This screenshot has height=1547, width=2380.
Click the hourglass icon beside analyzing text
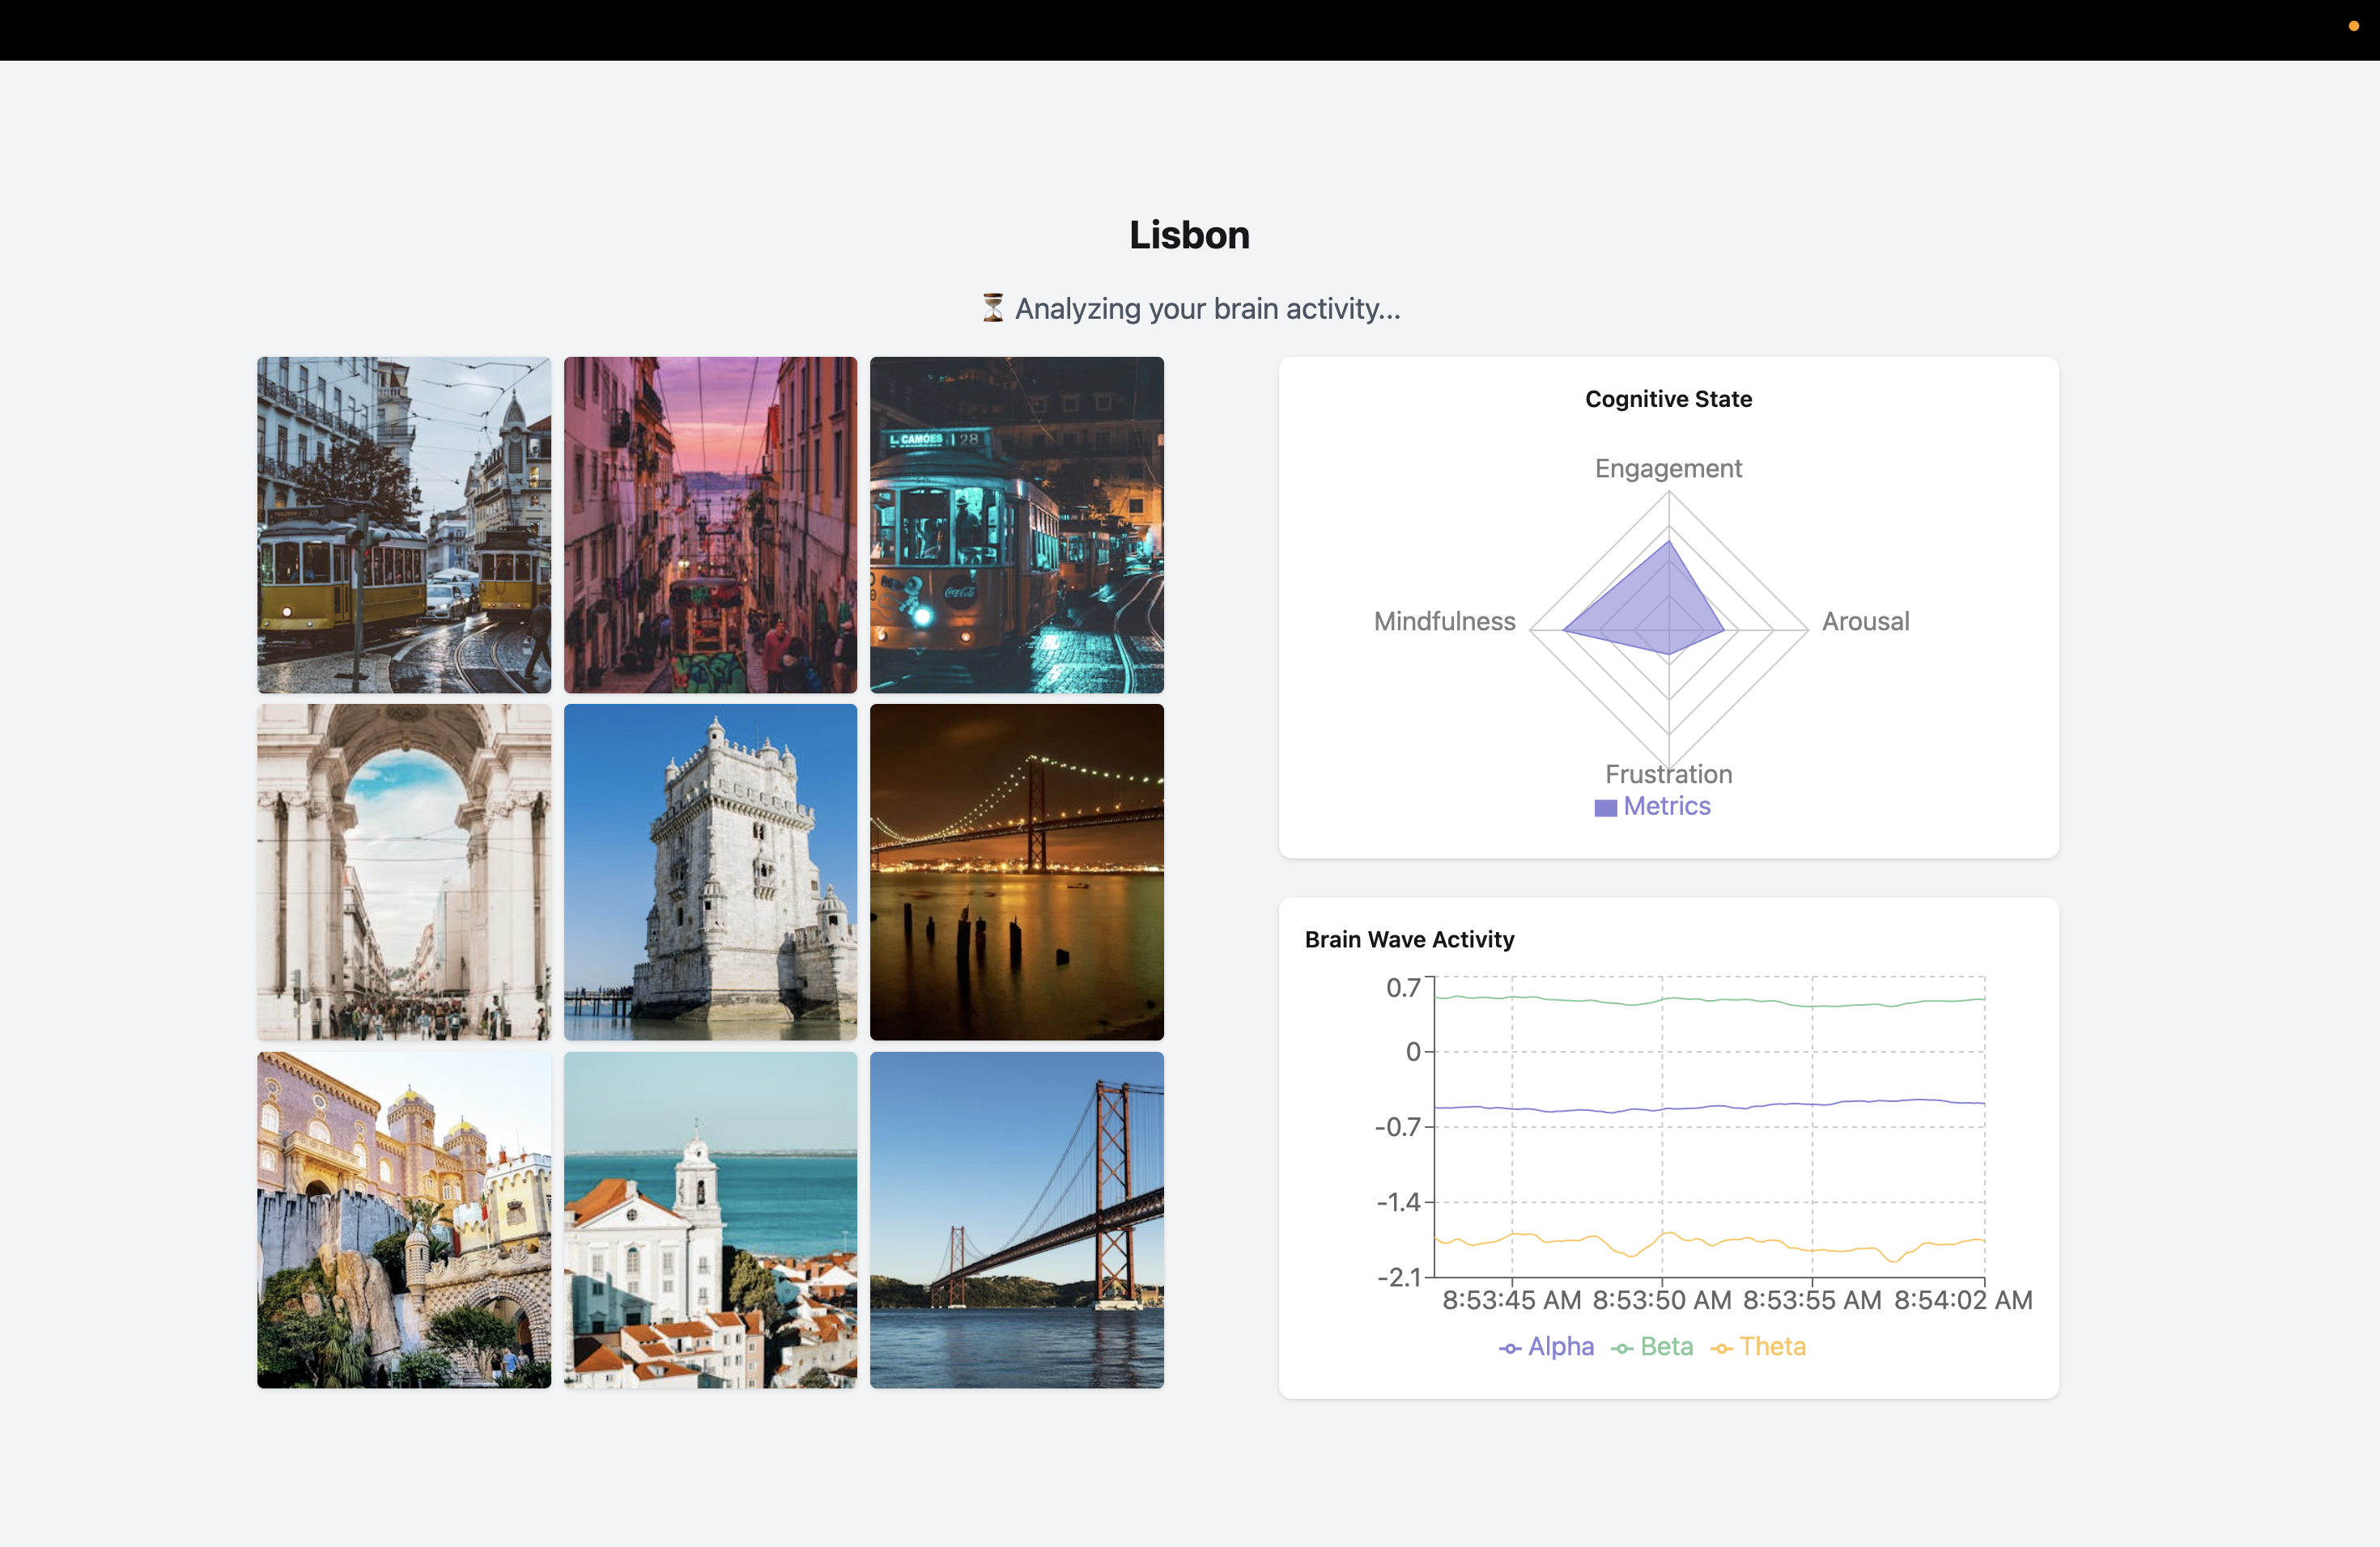[992, 307]
